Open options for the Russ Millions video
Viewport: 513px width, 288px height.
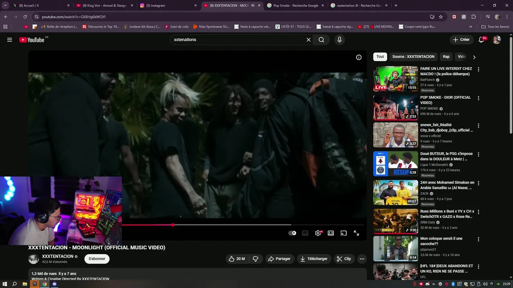[478, 212]
